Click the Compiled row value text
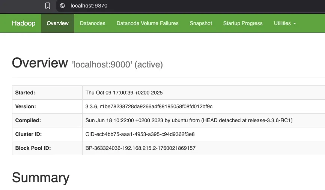Viewport: 325px width, 190px height. [189, 120]
